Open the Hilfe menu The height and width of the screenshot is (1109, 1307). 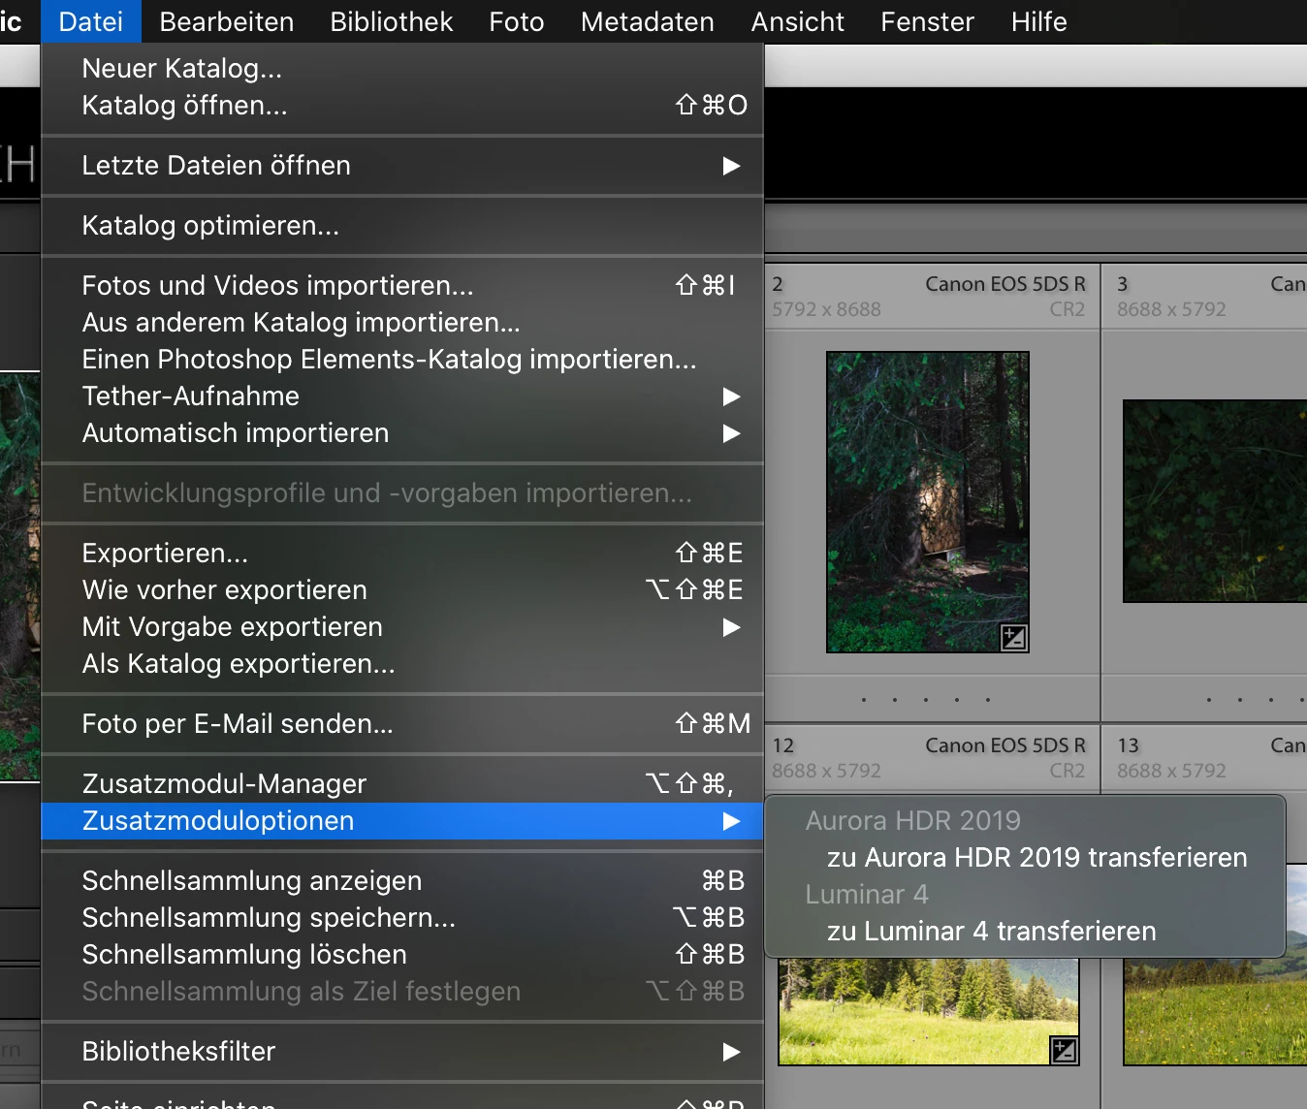[1038, 21]
